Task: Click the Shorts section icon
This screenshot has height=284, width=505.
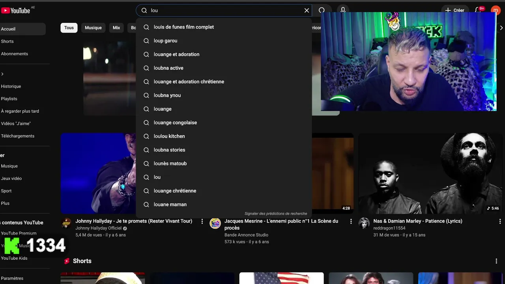Action: [x=67, y=261]
